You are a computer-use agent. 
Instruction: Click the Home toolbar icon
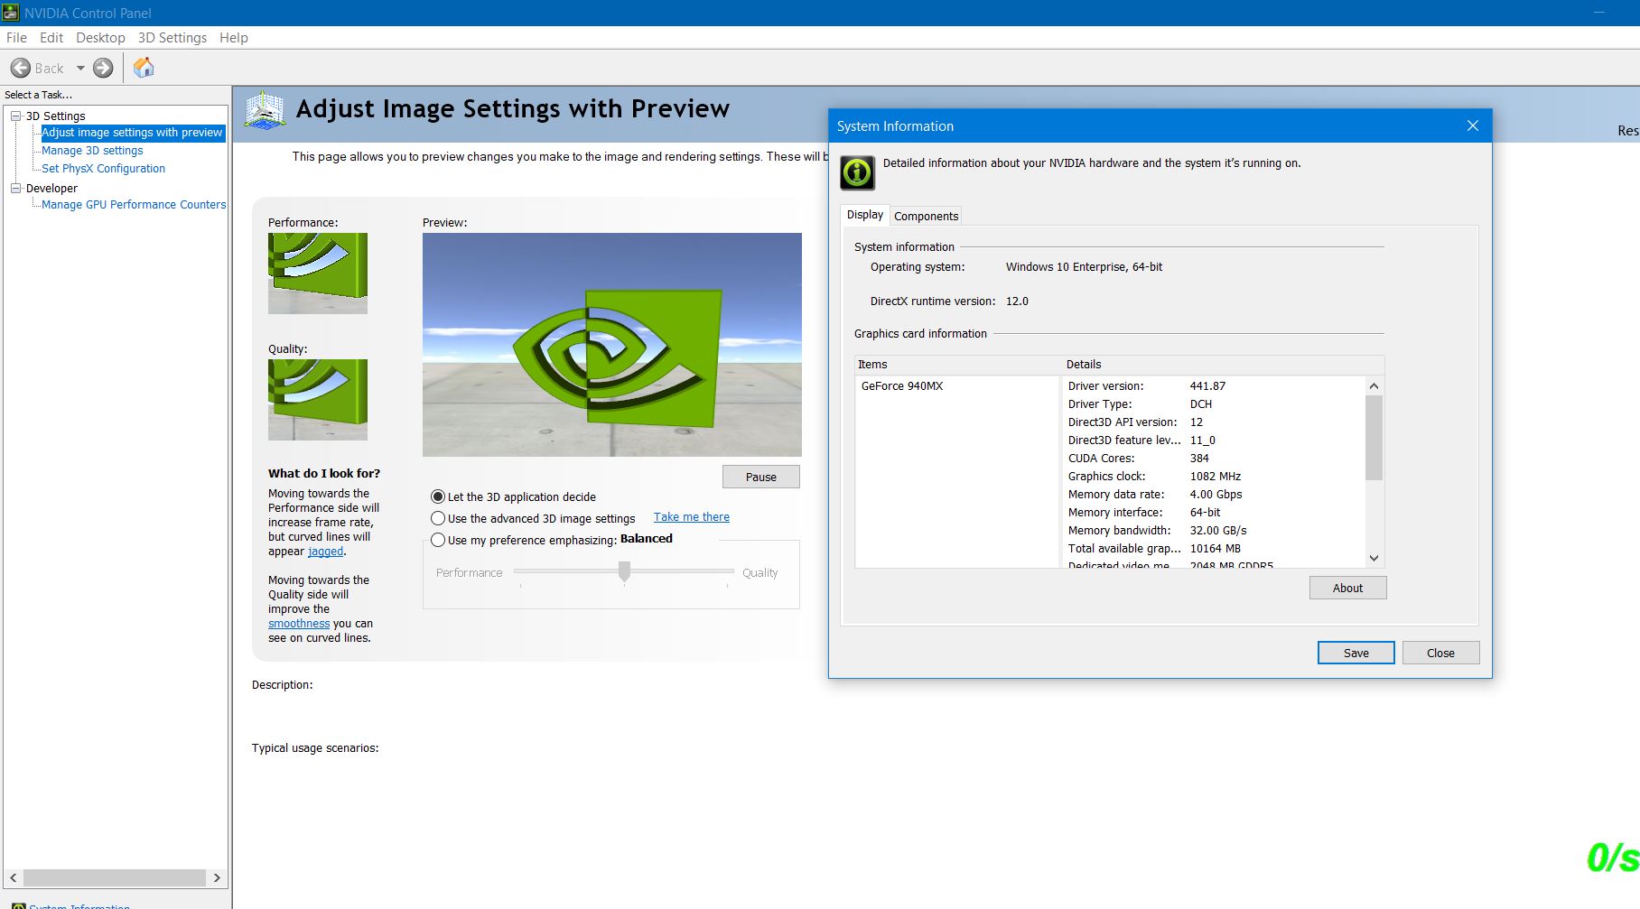[x=144, y=68]
